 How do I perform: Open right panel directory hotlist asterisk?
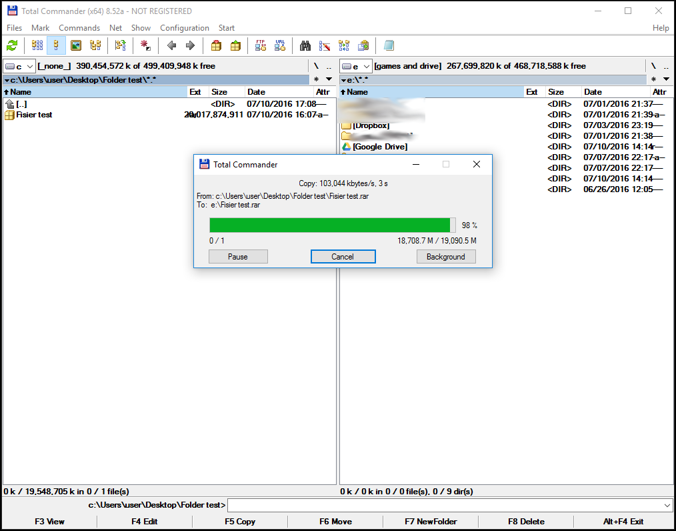653,79
